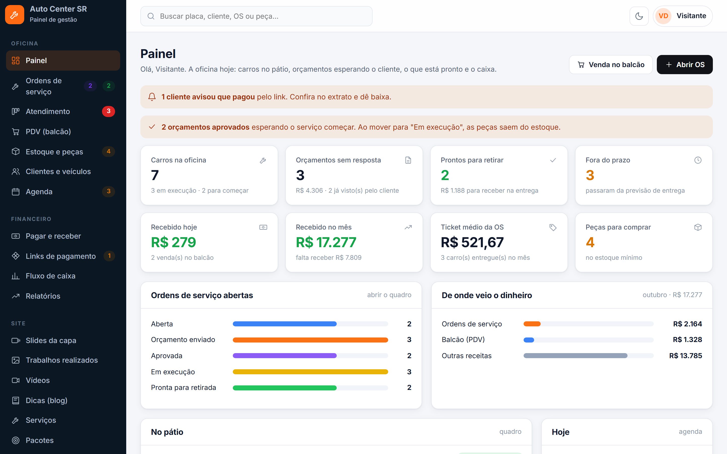
Task: Open PDV (balcão) menu item
Action: tap(63, 131)
